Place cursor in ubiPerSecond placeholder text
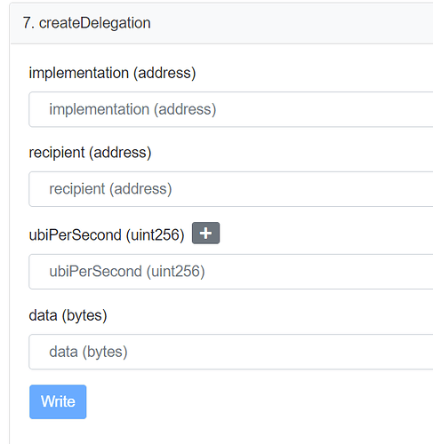The image size is (433, 444). click(127, 272)
